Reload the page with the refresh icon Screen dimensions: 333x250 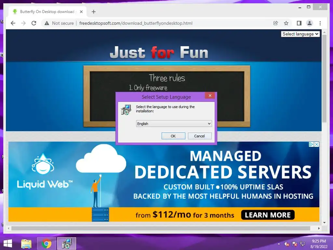point(34,23)
